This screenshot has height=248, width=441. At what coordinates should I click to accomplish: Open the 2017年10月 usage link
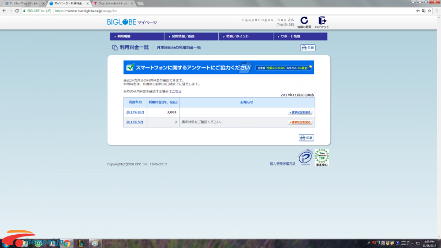pos(135,112)
